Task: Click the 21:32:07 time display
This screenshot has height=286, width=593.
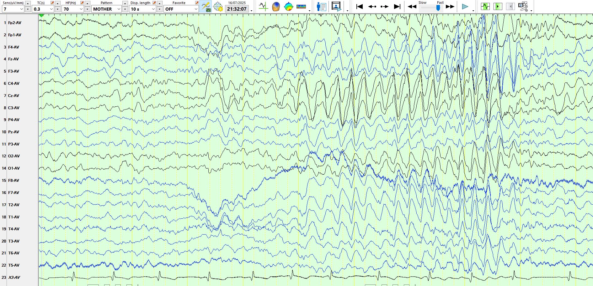Action: (x=237, y=9)
